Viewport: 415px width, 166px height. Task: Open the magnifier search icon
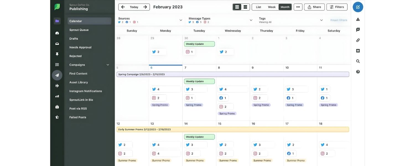[358, 61]
